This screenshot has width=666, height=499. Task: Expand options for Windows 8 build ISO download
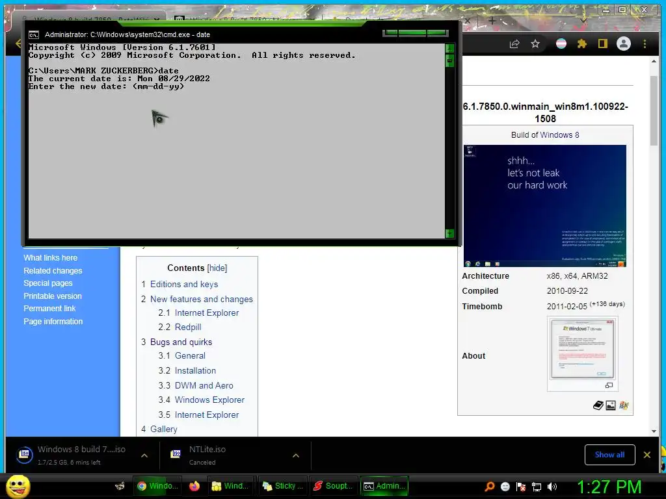pos(144,455)
